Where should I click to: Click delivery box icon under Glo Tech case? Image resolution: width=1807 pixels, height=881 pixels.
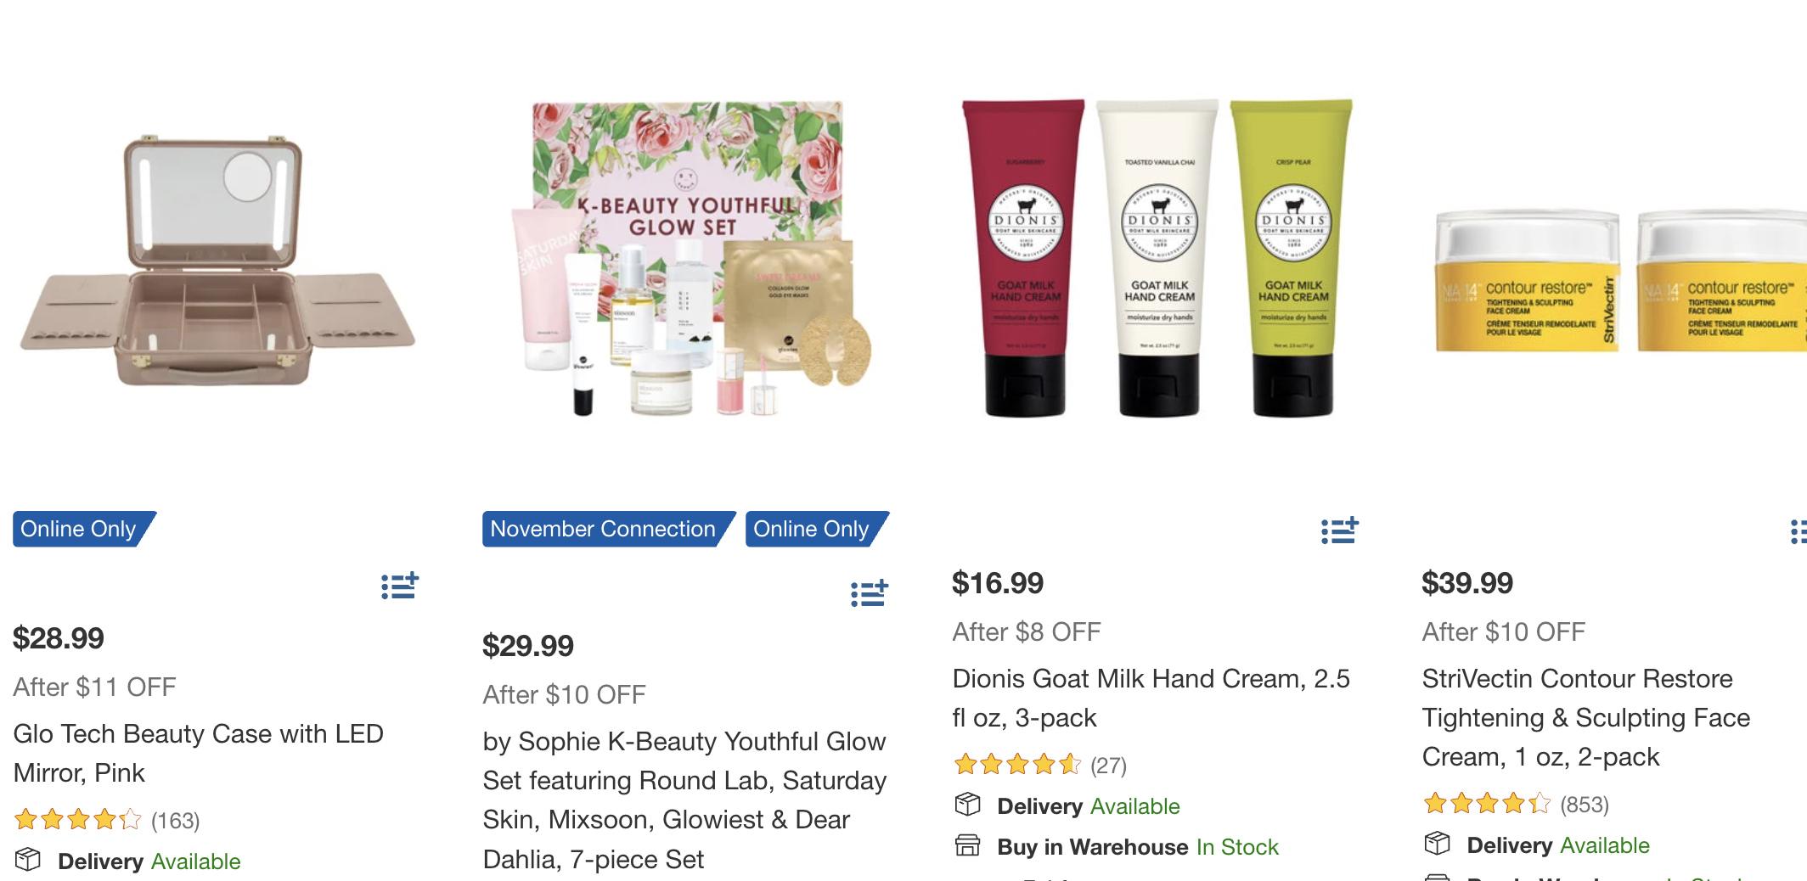tap(28, 859)
